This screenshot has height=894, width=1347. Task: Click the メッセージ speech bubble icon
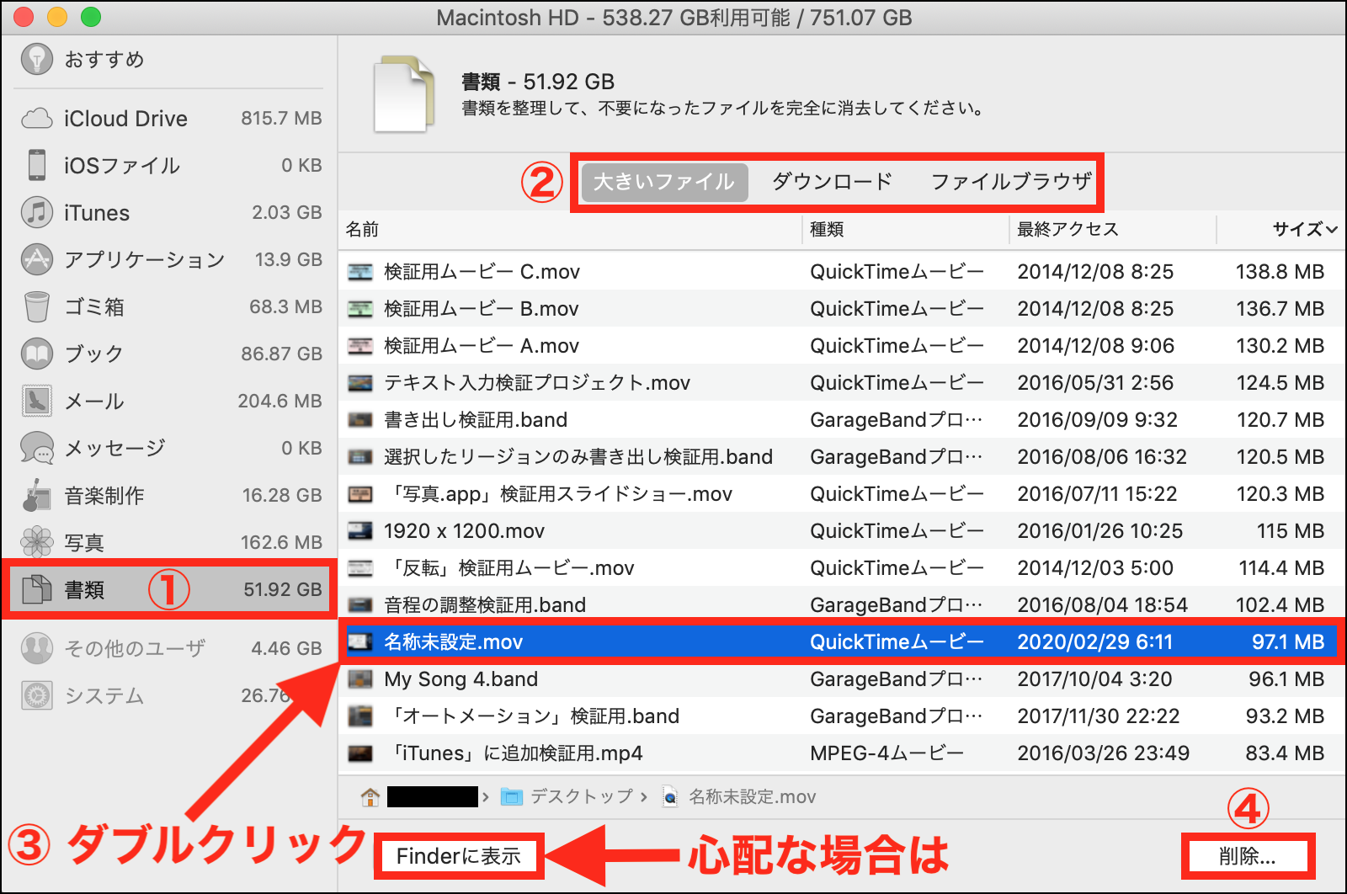click(x=36, y=448)
